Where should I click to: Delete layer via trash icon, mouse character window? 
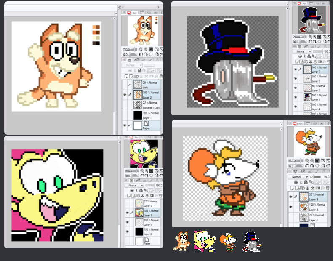click(x=328, y=188)
